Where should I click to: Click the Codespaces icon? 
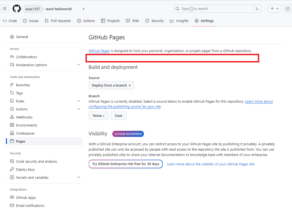coord(12,133)
